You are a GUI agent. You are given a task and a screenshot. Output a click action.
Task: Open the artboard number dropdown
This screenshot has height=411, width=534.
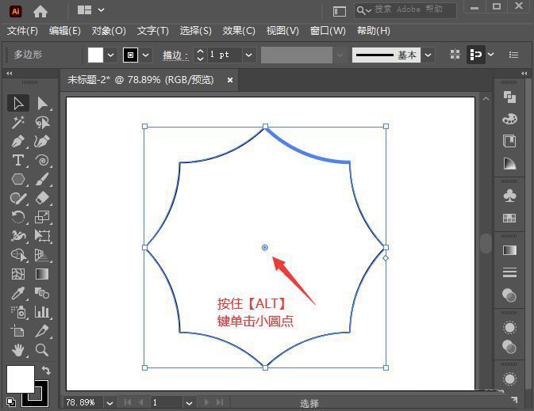[190, 403]
